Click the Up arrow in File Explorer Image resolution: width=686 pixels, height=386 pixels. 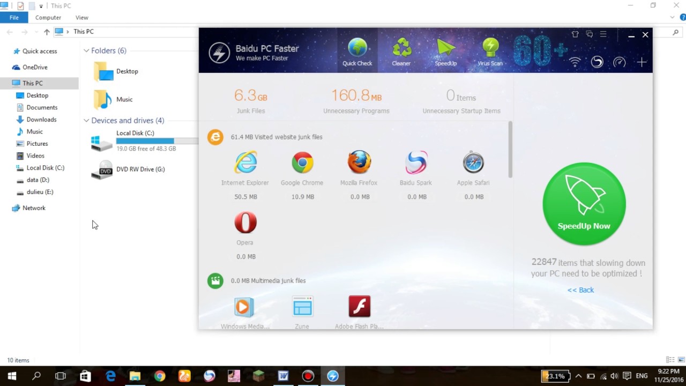pos(47,32)
